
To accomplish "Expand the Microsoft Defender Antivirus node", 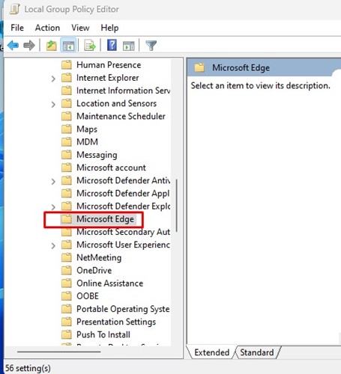I will coord(53,181).
